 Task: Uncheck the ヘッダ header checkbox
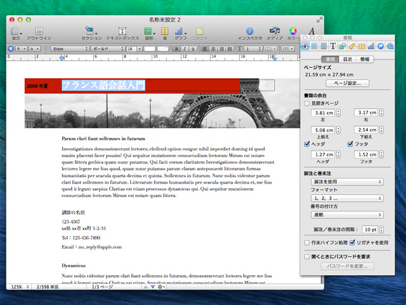(x=307, y=144)
